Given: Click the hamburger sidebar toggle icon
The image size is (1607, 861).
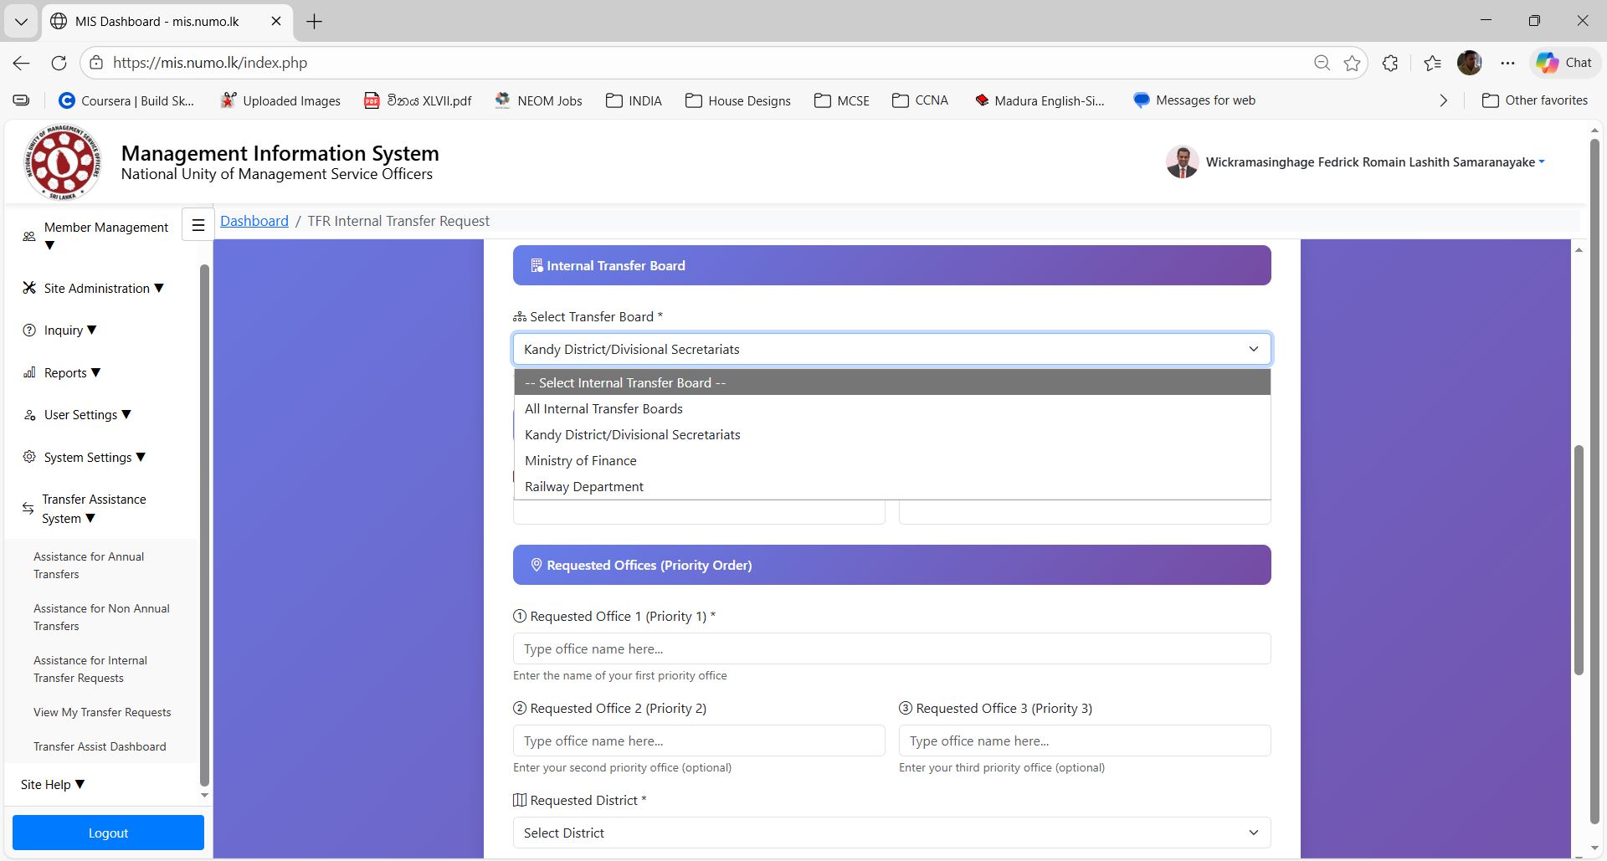Looking at the screenshot, I should tap(198, 224).
